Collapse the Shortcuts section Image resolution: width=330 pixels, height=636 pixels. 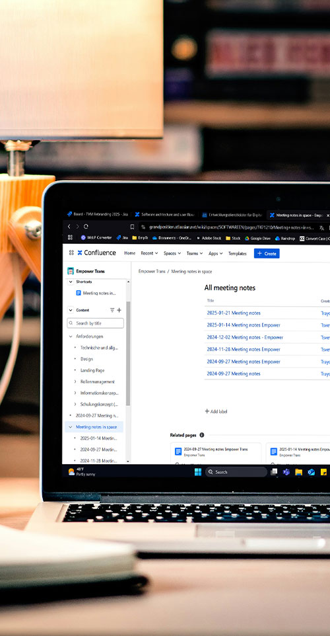point(71,282)
